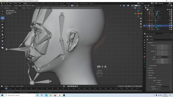
Task: Open the View Layer properties tab
Action: coord(144,45)
